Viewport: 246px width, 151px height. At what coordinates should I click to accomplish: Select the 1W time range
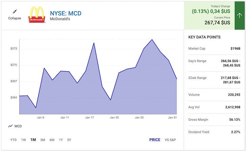[x=23, y=140]
